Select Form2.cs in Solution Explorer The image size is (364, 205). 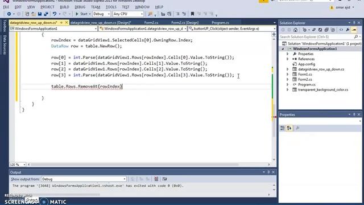tap(305, 80)
